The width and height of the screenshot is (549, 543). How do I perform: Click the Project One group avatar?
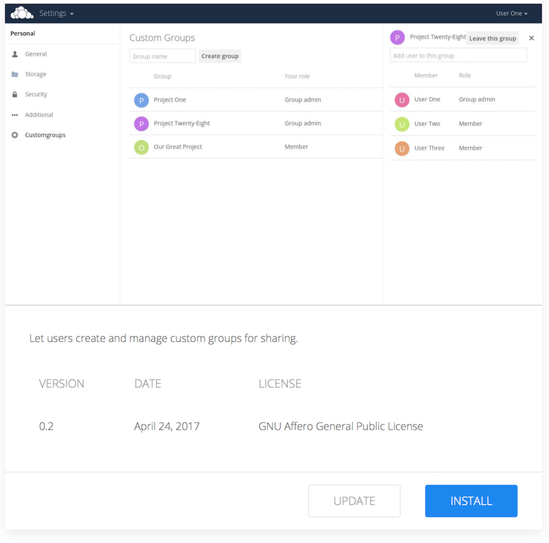[141, 100]
